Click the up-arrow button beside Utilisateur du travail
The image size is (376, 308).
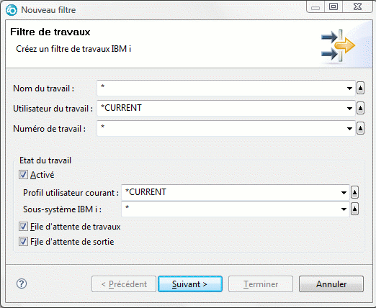(360, 108)
